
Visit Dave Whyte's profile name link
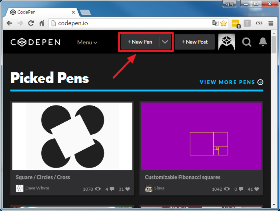37,188
